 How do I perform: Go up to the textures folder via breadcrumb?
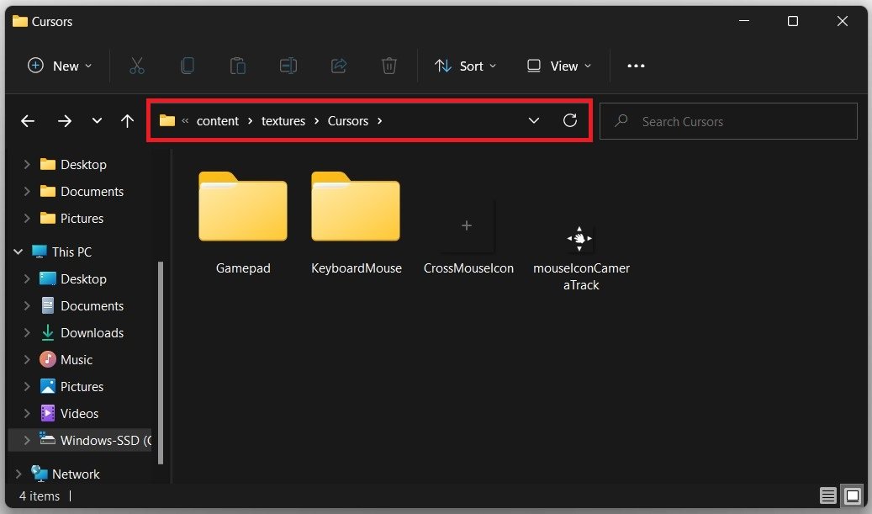(283, 120)
